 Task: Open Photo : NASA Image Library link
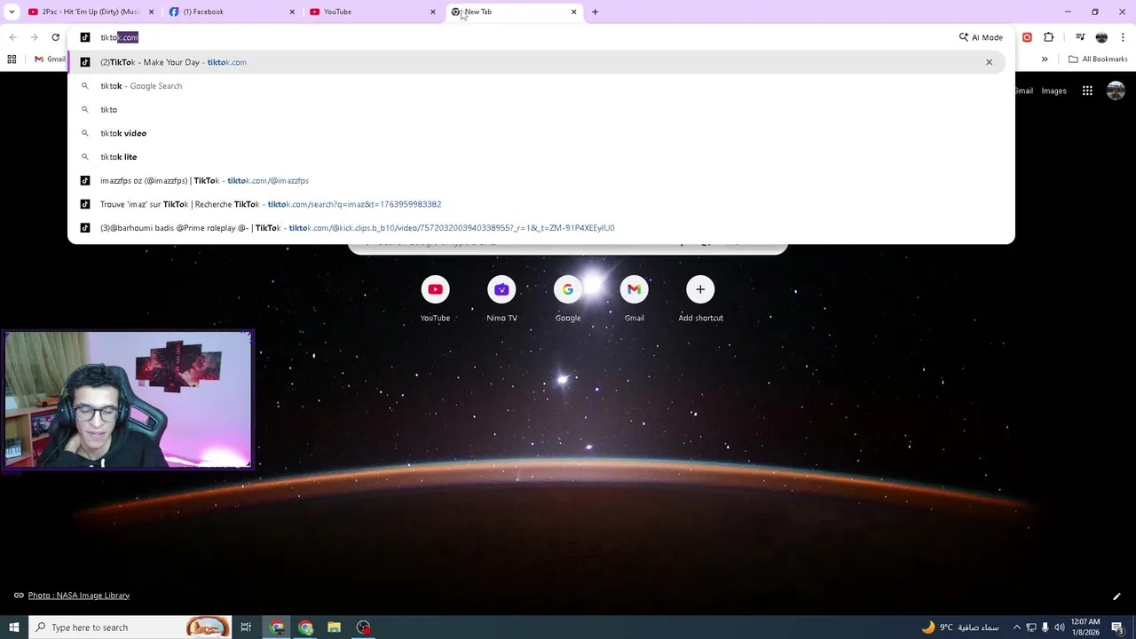pos(78,596)
